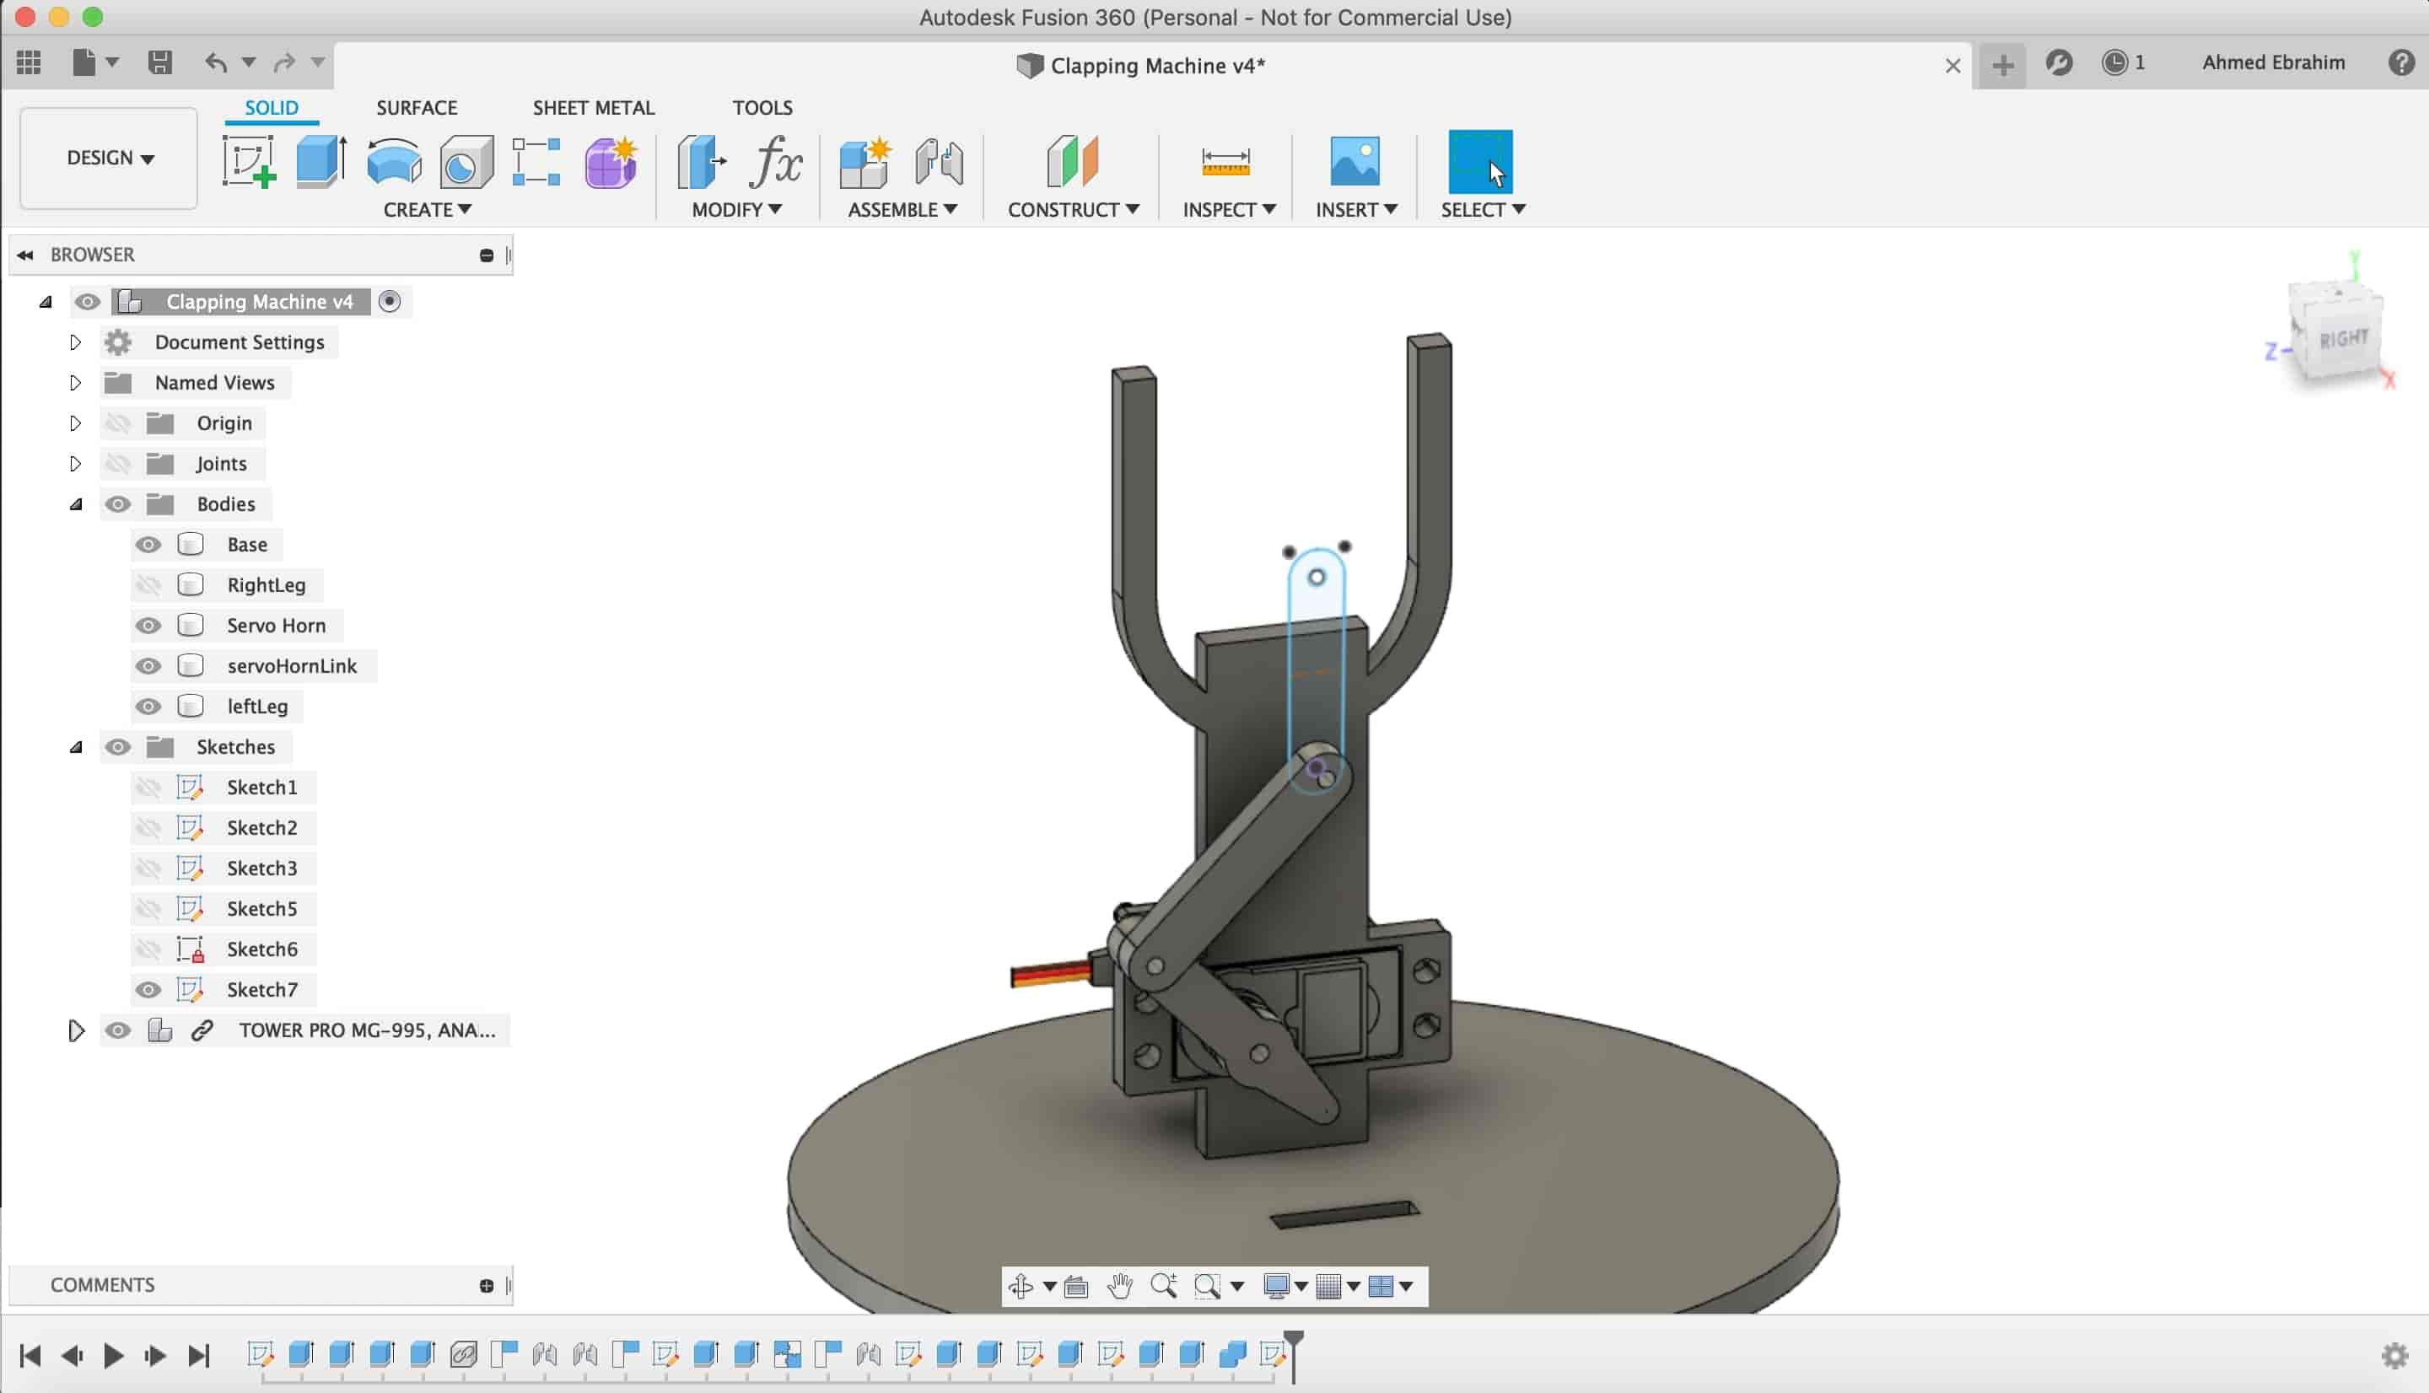Click the Create Form purple icon
Image resolution: width=2429 pixels, height=1393 pixels.
tap(611, 161)
